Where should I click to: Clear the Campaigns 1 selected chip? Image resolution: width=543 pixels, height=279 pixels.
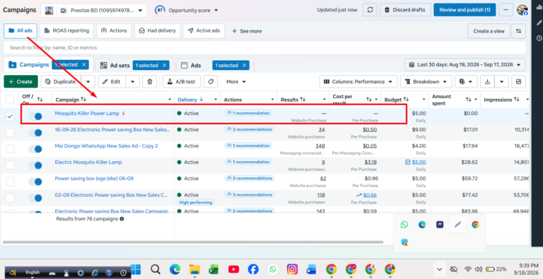[84, 65]
